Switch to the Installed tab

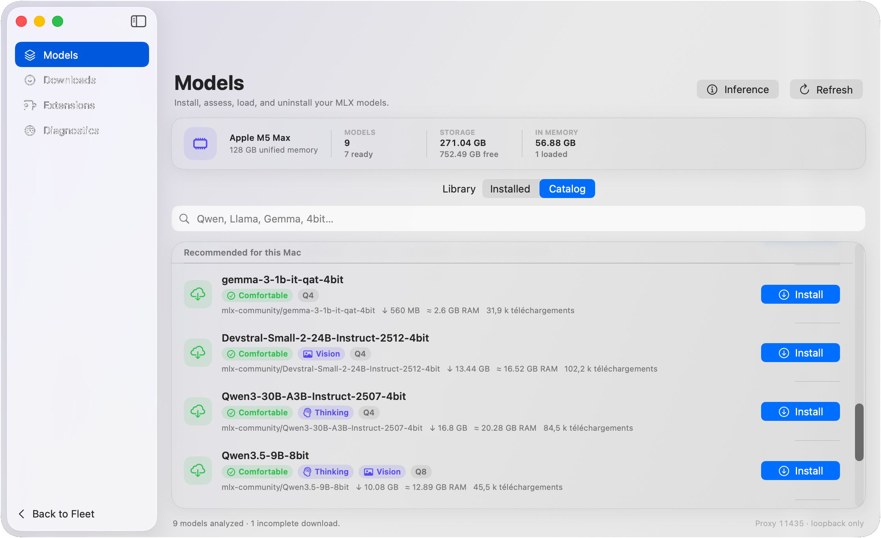(510, 189)
